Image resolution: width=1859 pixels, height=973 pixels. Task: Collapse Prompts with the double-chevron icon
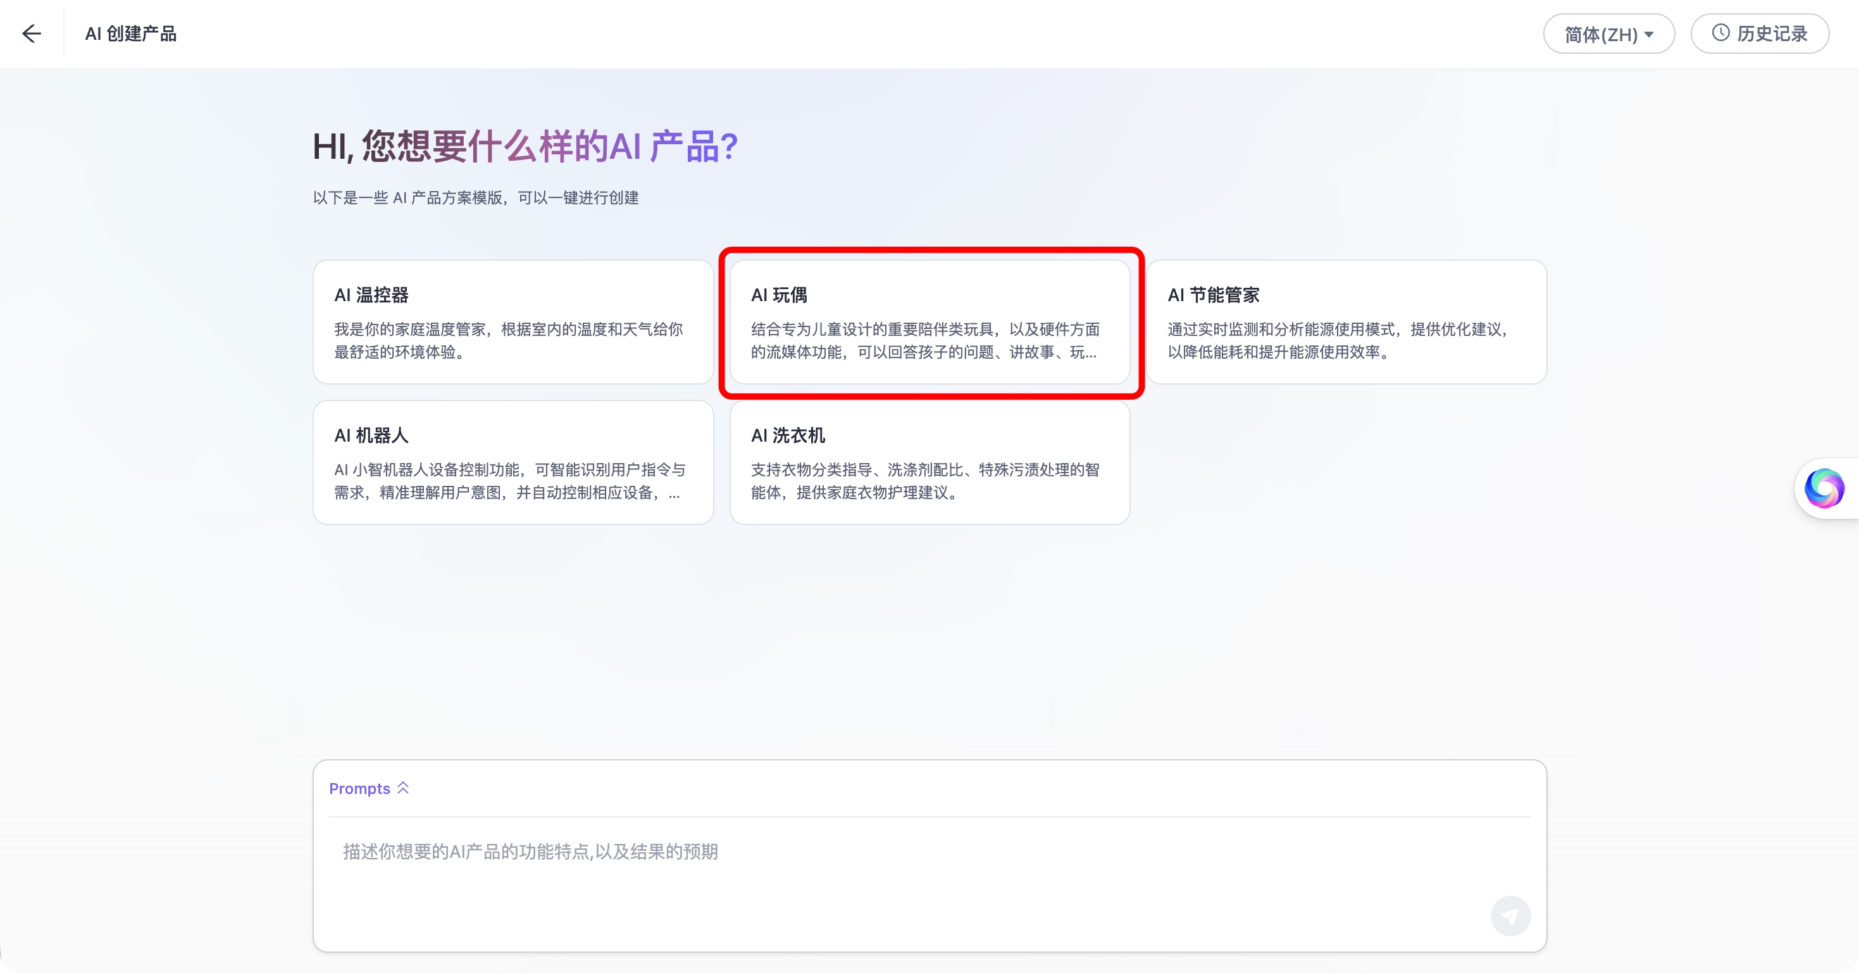[404, 788]
